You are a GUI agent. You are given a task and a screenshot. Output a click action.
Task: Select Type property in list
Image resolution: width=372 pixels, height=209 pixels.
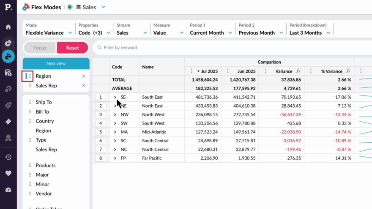click(41, 140)
